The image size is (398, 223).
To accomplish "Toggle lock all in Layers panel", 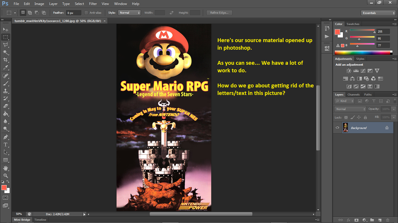I will 365,117.
